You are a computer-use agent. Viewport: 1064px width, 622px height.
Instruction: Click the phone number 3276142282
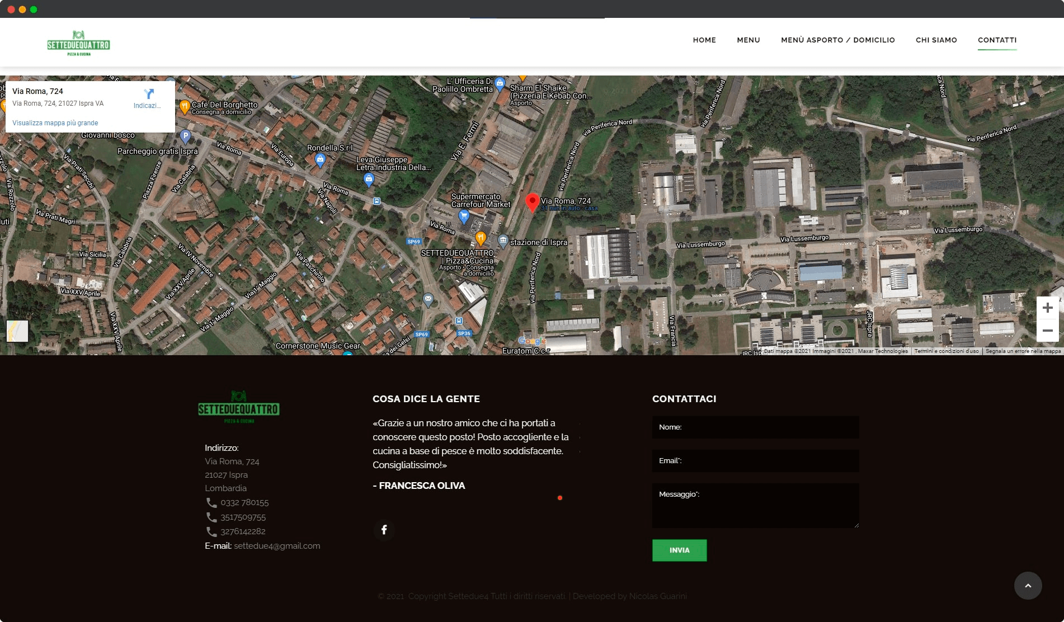(243, 531)
